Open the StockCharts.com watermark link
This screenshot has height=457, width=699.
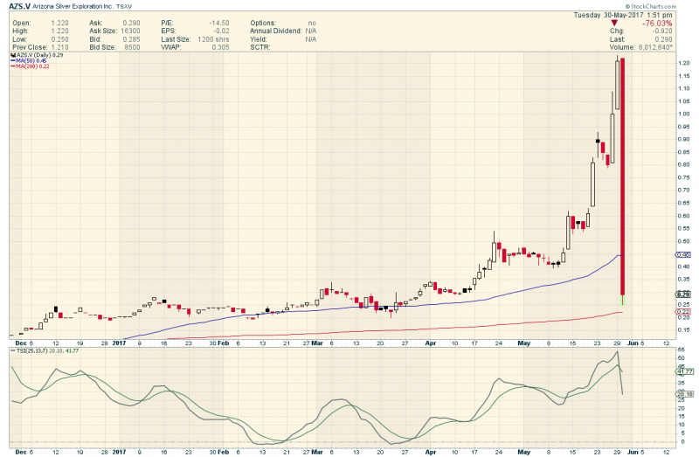pos(650,6)
